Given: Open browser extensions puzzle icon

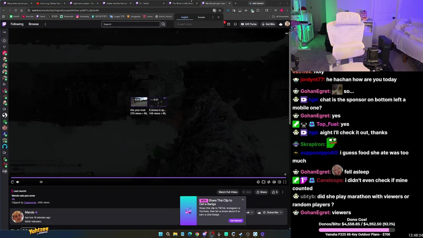Looking at the screenshot, I should tap(258, 10).
